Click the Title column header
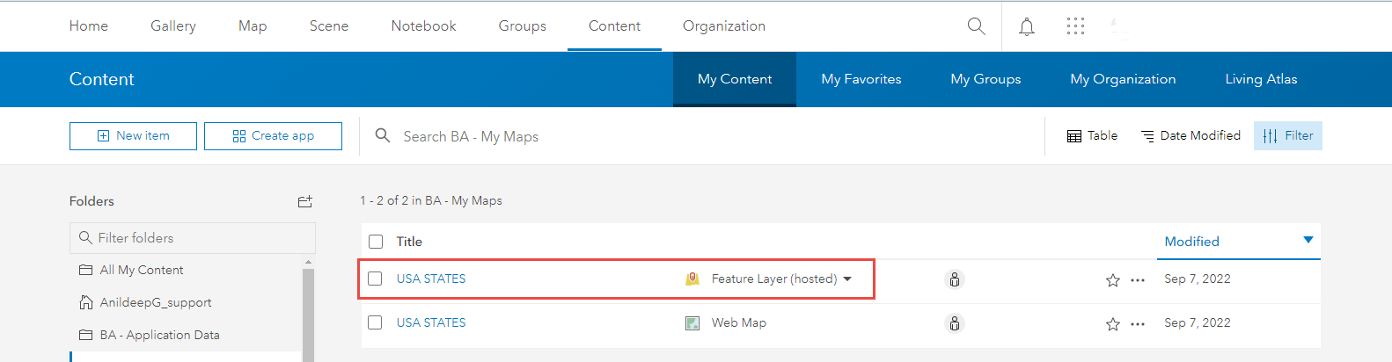The width and height of the screenshot is (1392, 362). coord(409,242)
